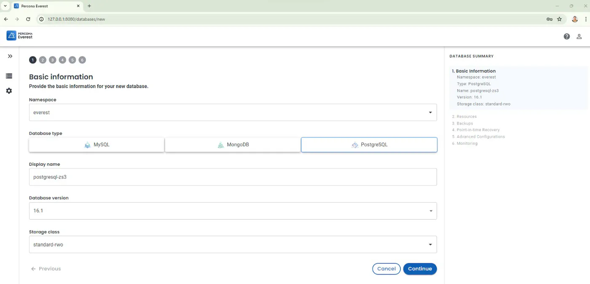The image size is (590, 284).
Task: Select Monitoring in database summary
Action: (464, 143)
